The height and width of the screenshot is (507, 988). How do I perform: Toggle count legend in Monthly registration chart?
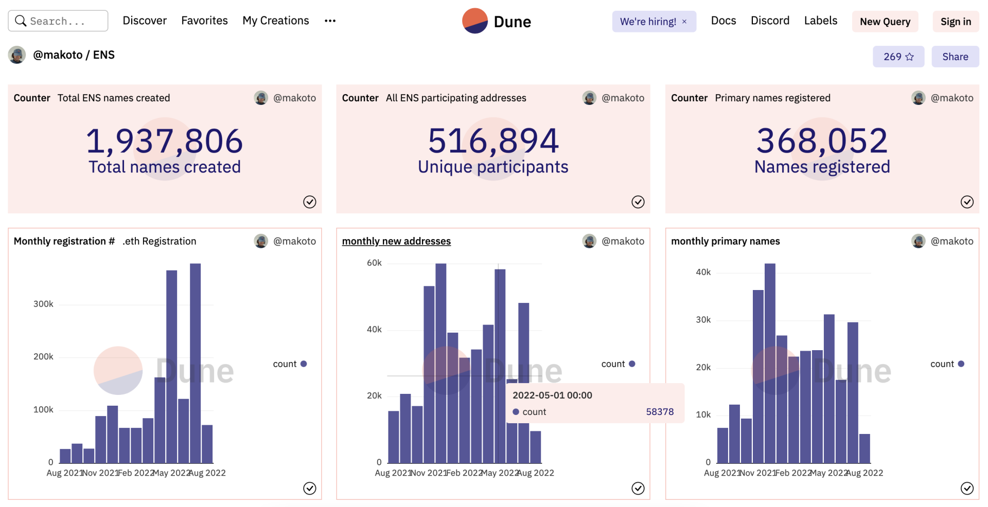[x=290, y=364]
